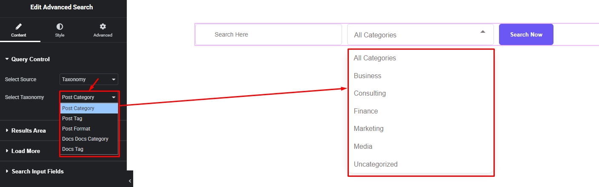Click the Style half-circle icon
Screen dimensions: 599x187
tap(60, 27)
